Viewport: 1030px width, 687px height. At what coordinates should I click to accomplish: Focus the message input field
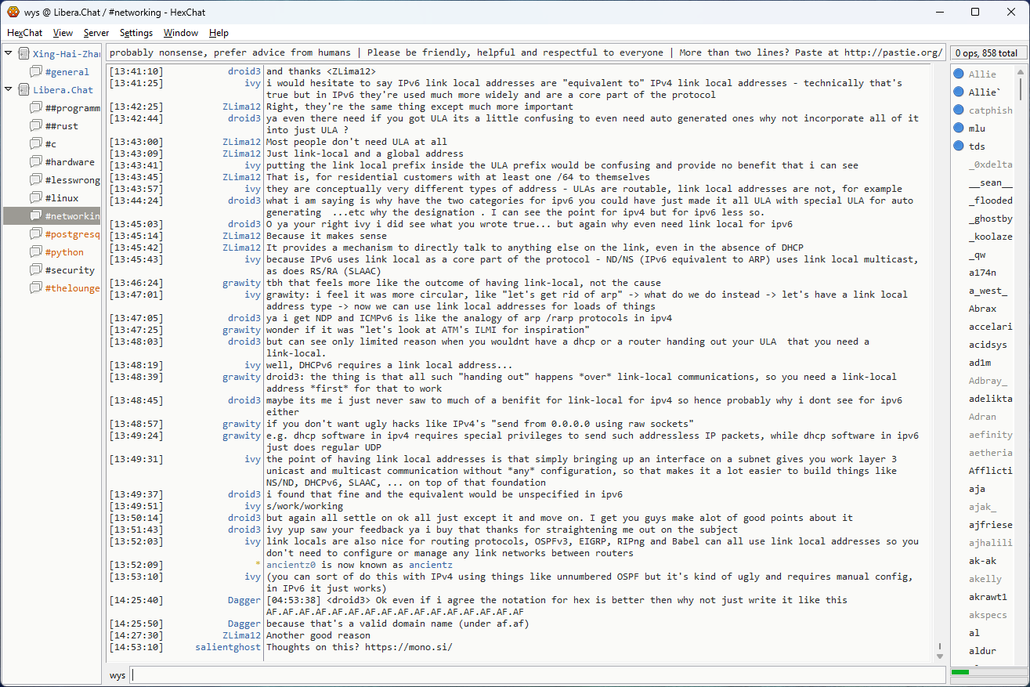(538, 675)
